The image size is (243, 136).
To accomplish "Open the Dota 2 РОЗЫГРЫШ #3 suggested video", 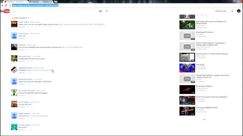I will click(x=211, y=44).
